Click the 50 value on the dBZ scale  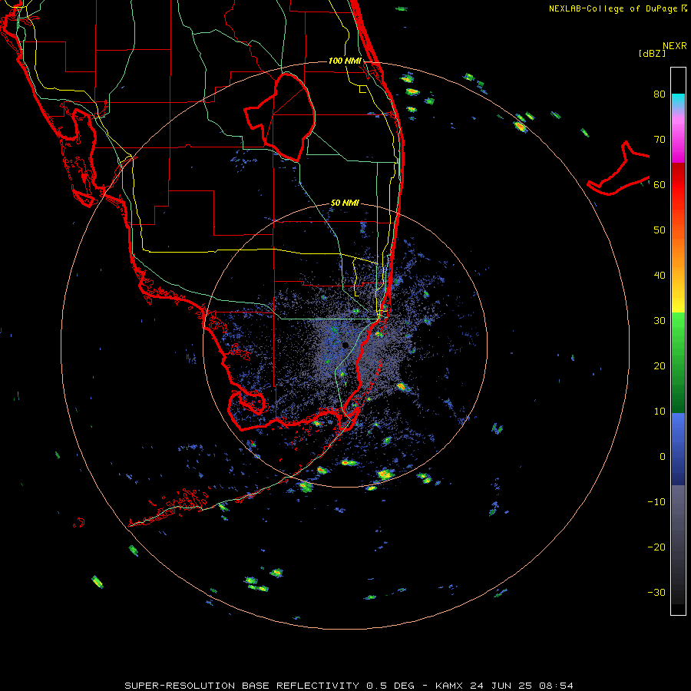pos(660,230)
